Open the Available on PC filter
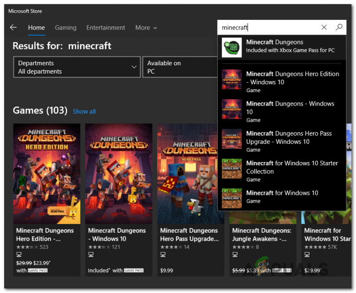Image resolution: width=356 pixels, height=293 pixels. point(180,67)
